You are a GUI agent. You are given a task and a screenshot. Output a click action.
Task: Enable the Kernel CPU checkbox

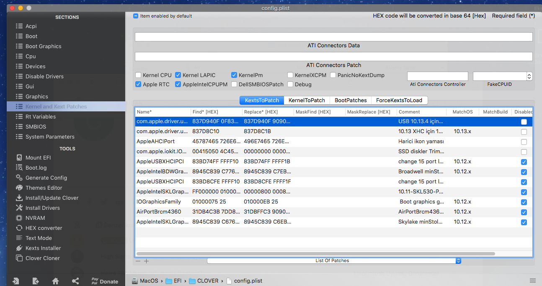[x=138, y=75]
